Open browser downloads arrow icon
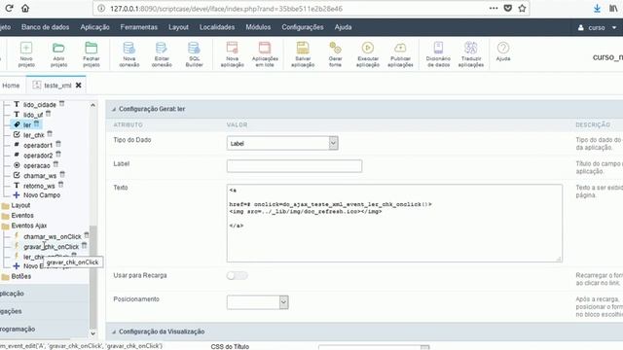The image size is (623, 350). (597, 9)
